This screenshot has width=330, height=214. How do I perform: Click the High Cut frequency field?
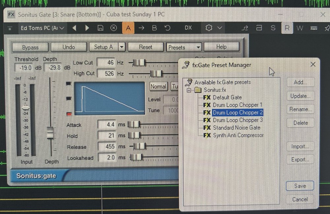coord(106,73)
